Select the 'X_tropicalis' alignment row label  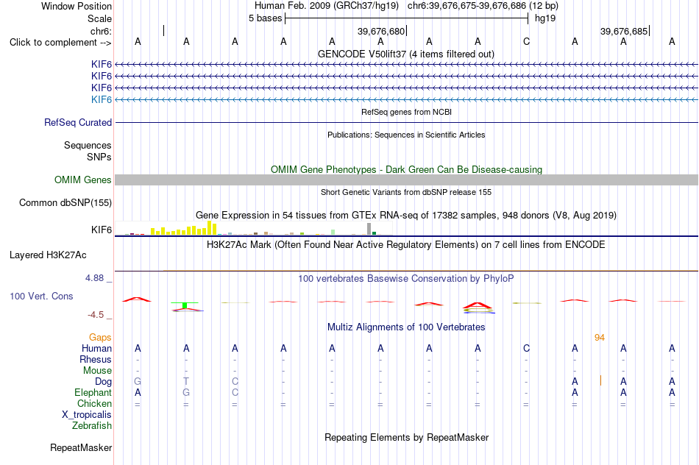[87, 415]
